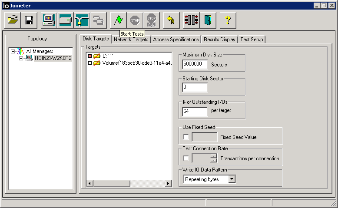This screenshot has width=338, height=208.
Task: Click the HOINZI-W2K8R2 computer icon
Action: (29, 58)
